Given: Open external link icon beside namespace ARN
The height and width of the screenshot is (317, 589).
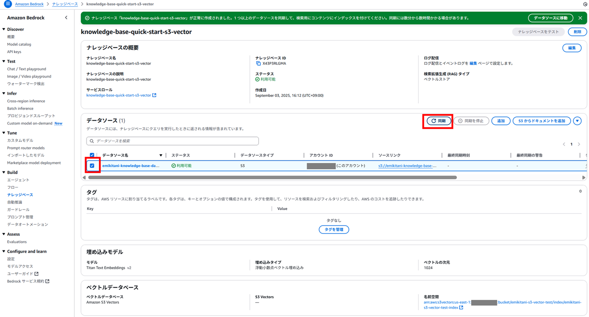Looking at the screenshot, I should 461,308.
